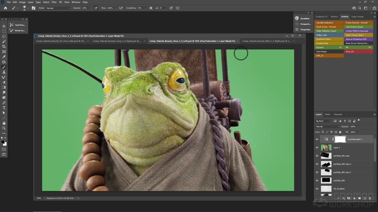Hide the Hue/Saturation 1 layer
Viewport: 378px width, 212px height.
coord(317,139)
